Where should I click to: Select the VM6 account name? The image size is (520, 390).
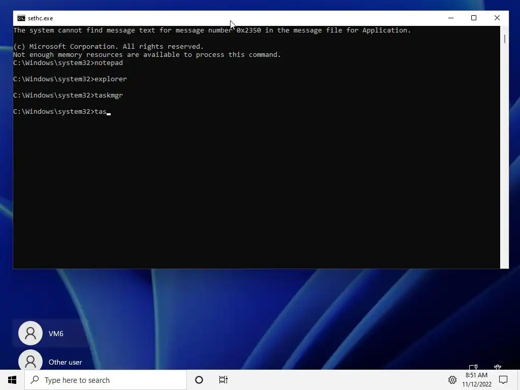[x=56, y=334]
